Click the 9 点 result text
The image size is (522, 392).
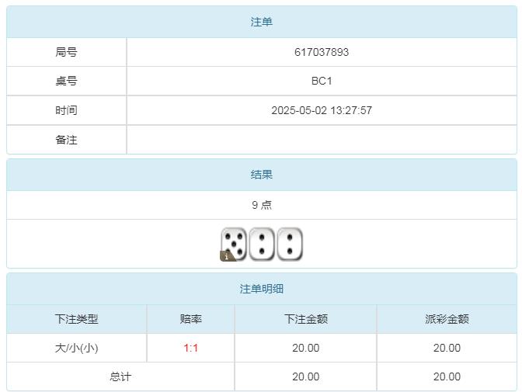(262, 205)
